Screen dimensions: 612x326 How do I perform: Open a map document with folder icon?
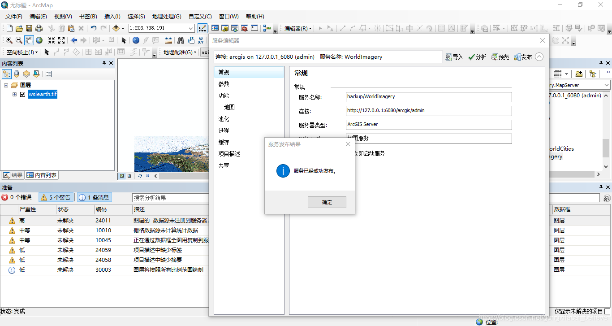click(19, 28)
